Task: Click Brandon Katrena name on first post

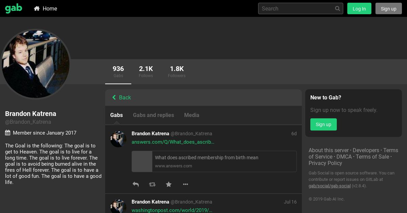Action: (x=150, y=134)
